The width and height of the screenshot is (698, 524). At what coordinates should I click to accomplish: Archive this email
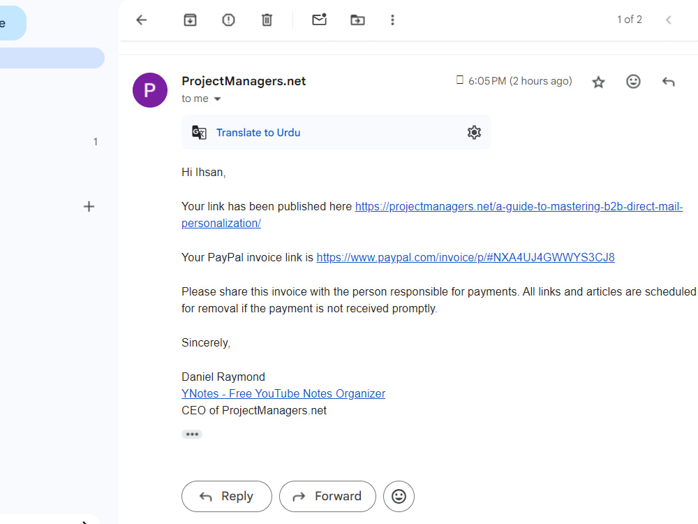[x=190, y=20]
